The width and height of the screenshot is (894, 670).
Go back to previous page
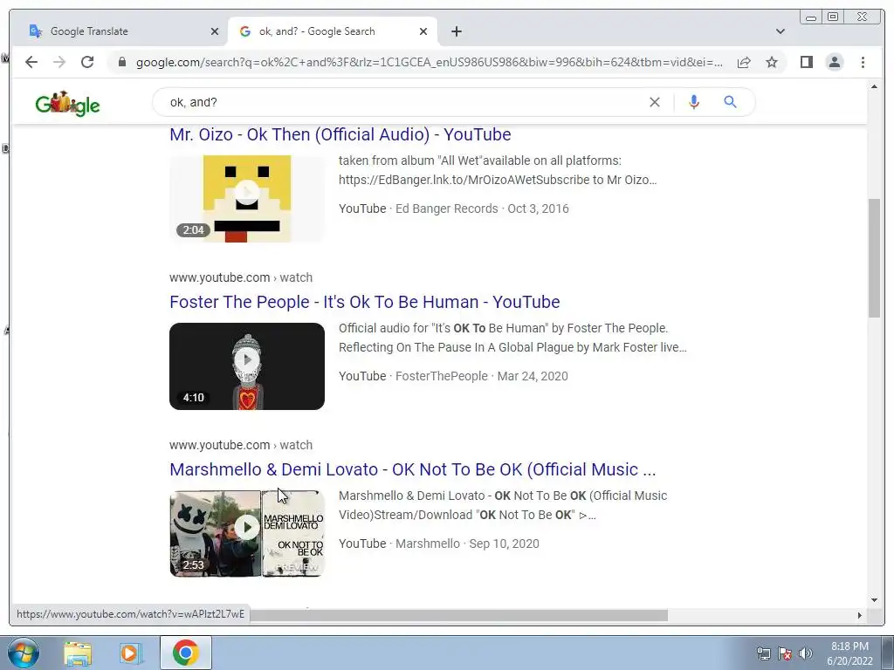31,62
